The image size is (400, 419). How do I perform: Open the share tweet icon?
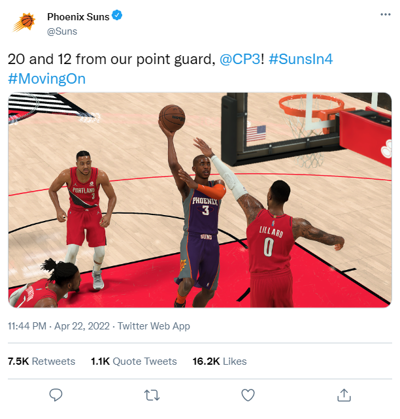(x=344, y=395)
